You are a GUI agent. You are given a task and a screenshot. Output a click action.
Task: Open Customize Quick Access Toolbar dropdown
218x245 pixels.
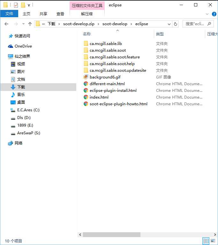click(x=29, y=5)
